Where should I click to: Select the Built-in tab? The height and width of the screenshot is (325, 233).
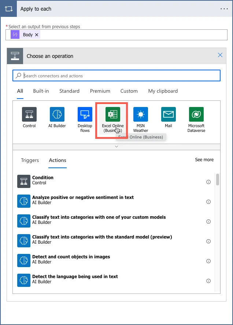[x=41, y=91]
